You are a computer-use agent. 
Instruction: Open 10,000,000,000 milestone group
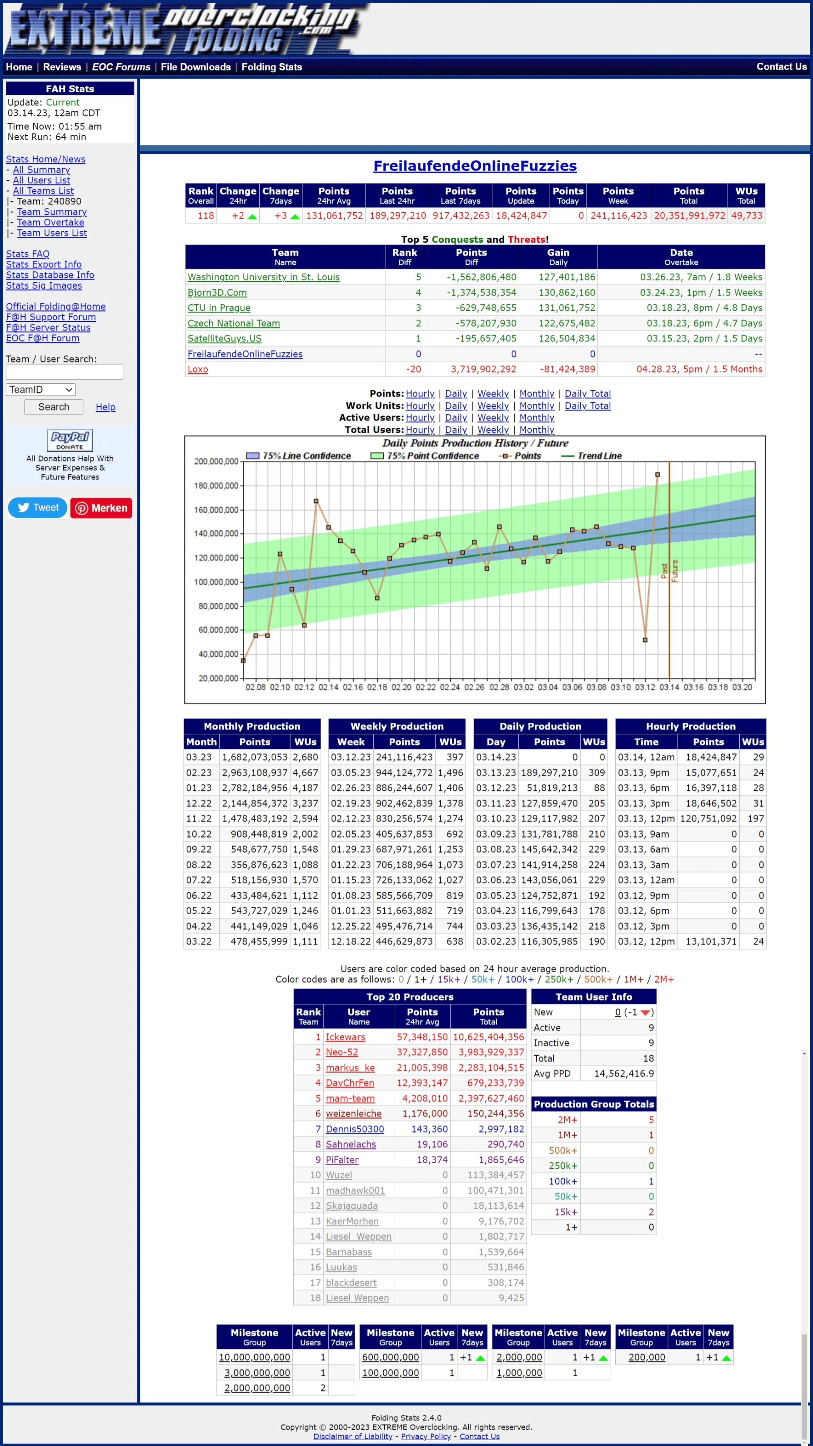(x=254, y=1357)
